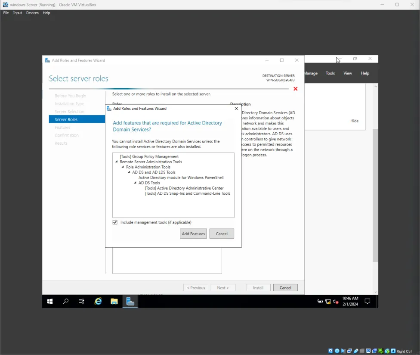Collapse the AD DS Tools node
This screenshot has height=355, width=420.
[135, 183]
